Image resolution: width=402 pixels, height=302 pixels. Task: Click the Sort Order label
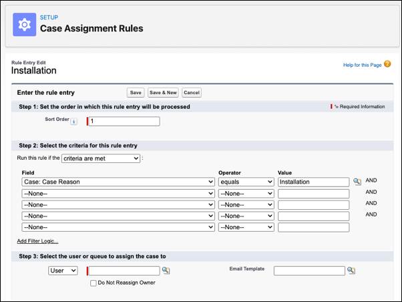(57, 120)
